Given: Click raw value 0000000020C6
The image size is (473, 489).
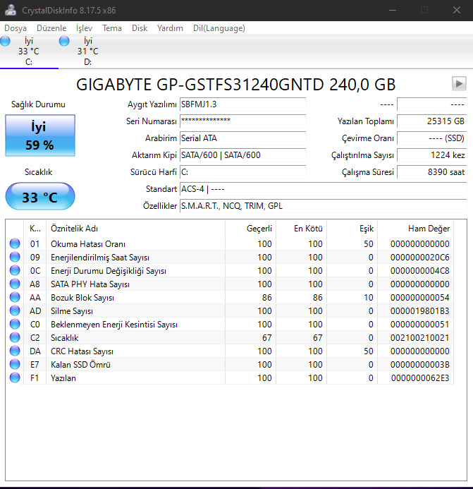Looking at the screenshot, I should coord(419,258).
